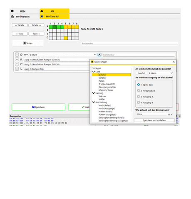Click the floppy disk icon on Speichern
191x199 pixels.
pyautogui.click(x=33, y=107)
